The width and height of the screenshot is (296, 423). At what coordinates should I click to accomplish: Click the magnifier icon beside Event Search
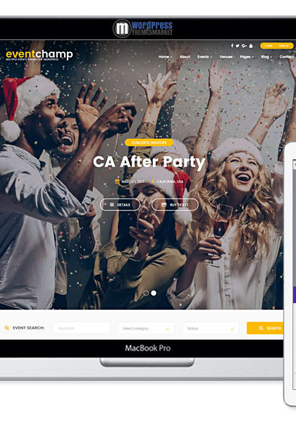click(7, 328)
